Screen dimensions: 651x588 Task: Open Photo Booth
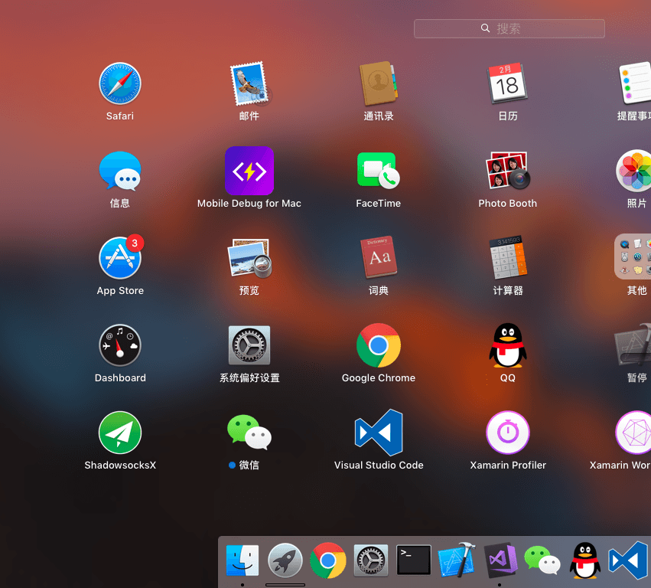507,171
